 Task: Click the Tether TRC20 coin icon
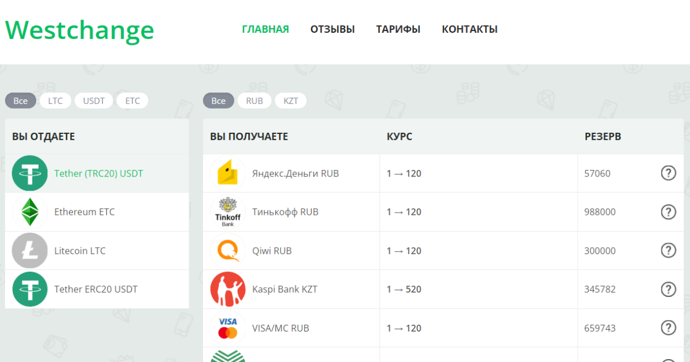pyautogui.click(x=30, y=173)
